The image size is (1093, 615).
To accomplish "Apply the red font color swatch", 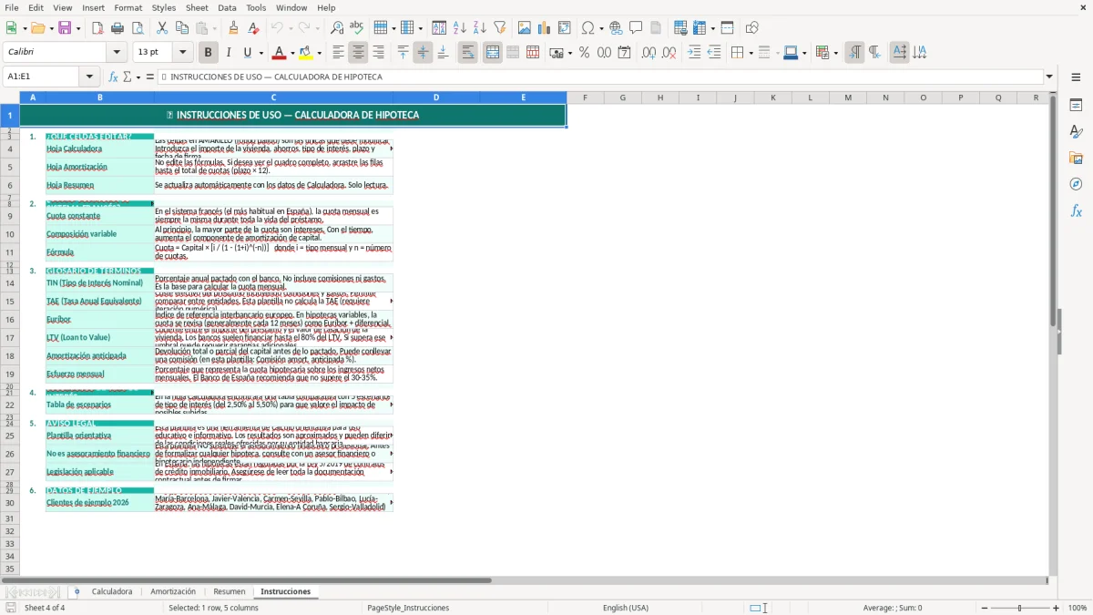I will [280, 53].
